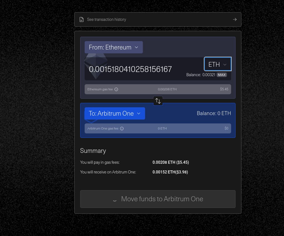Click summary value 0.00152 ETH($3.98)
Image resolution: width=284 pixels, height=236 pixels.
click(170, 172)
